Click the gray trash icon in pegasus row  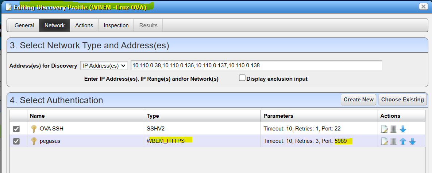click(393, 141)
